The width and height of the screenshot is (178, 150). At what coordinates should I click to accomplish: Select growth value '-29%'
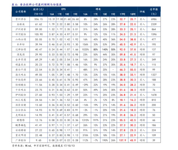pyautogui.click(x=85, y=85)
